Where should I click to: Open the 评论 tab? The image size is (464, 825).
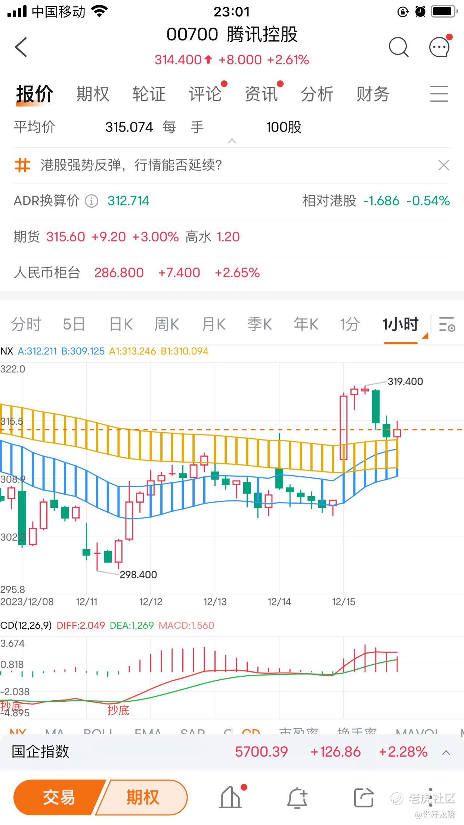[205, 94]
